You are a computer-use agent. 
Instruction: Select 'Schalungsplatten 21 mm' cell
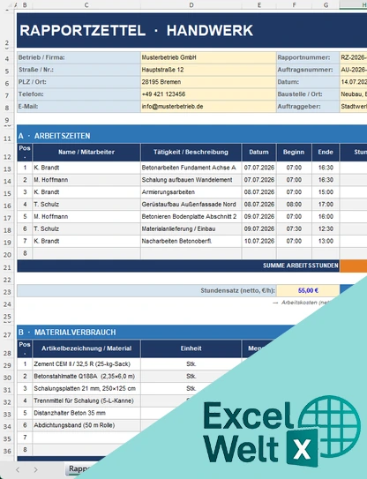click(x=86, y=388)
